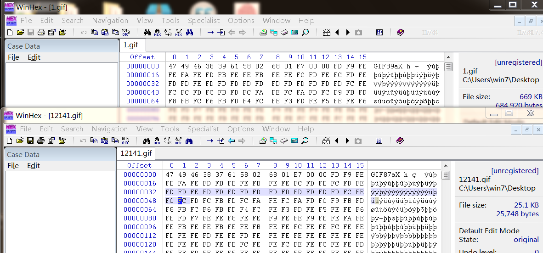Open Case Data File menu in 1.gif window
This screenshot has height=253, width=543.
point(13,57)
